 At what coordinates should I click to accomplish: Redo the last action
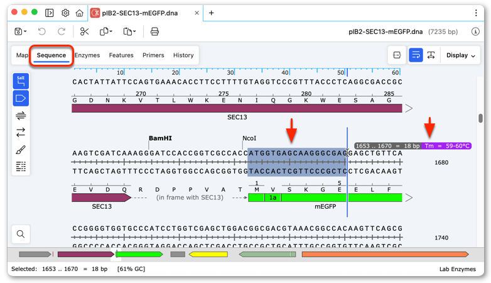point(62,31)
